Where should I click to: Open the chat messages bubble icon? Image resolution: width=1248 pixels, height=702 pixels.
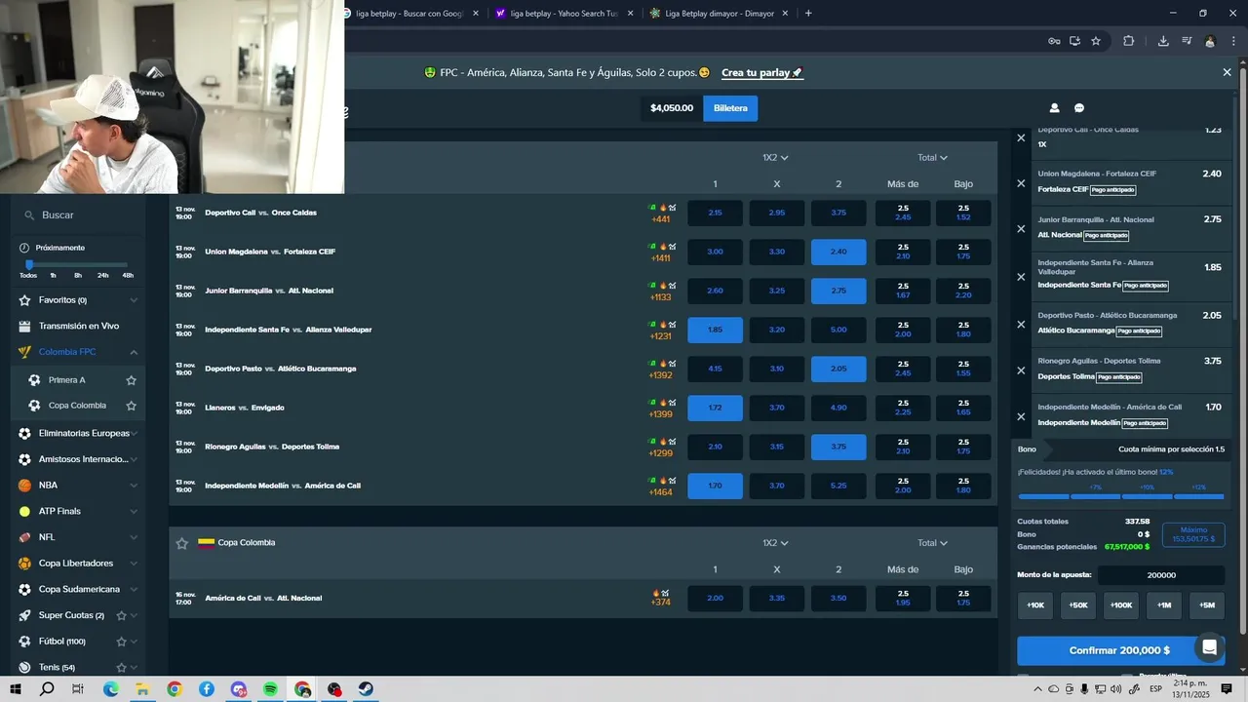1079,108
